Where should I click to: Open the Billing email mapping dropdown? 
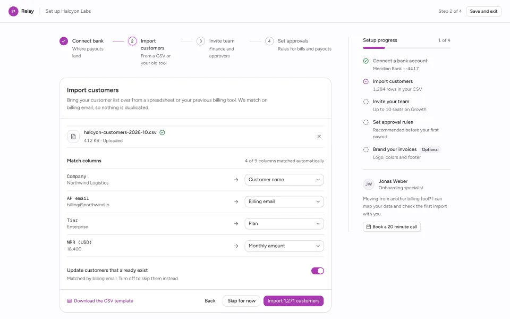point(284,202)
